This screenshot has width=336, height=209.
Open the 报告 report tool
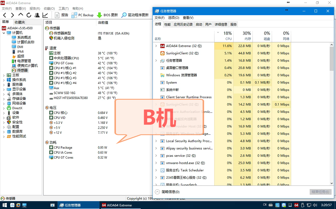[x=61, y=15]
